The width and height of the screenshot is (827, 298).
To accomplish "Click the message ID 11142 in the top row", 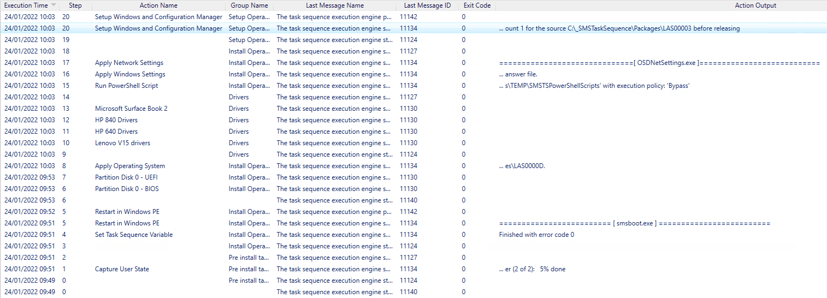I will point(409,17).
